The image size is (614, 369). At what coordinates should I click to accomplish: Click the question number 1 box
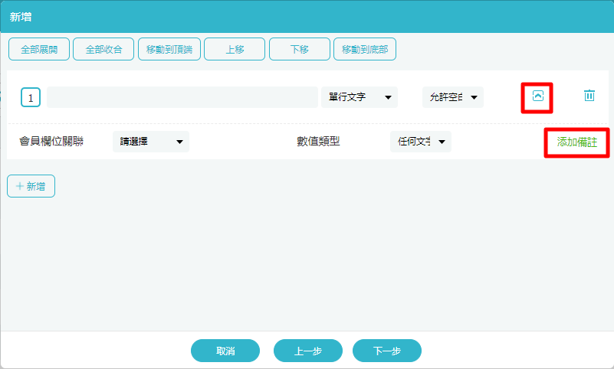tap(31, 98)
